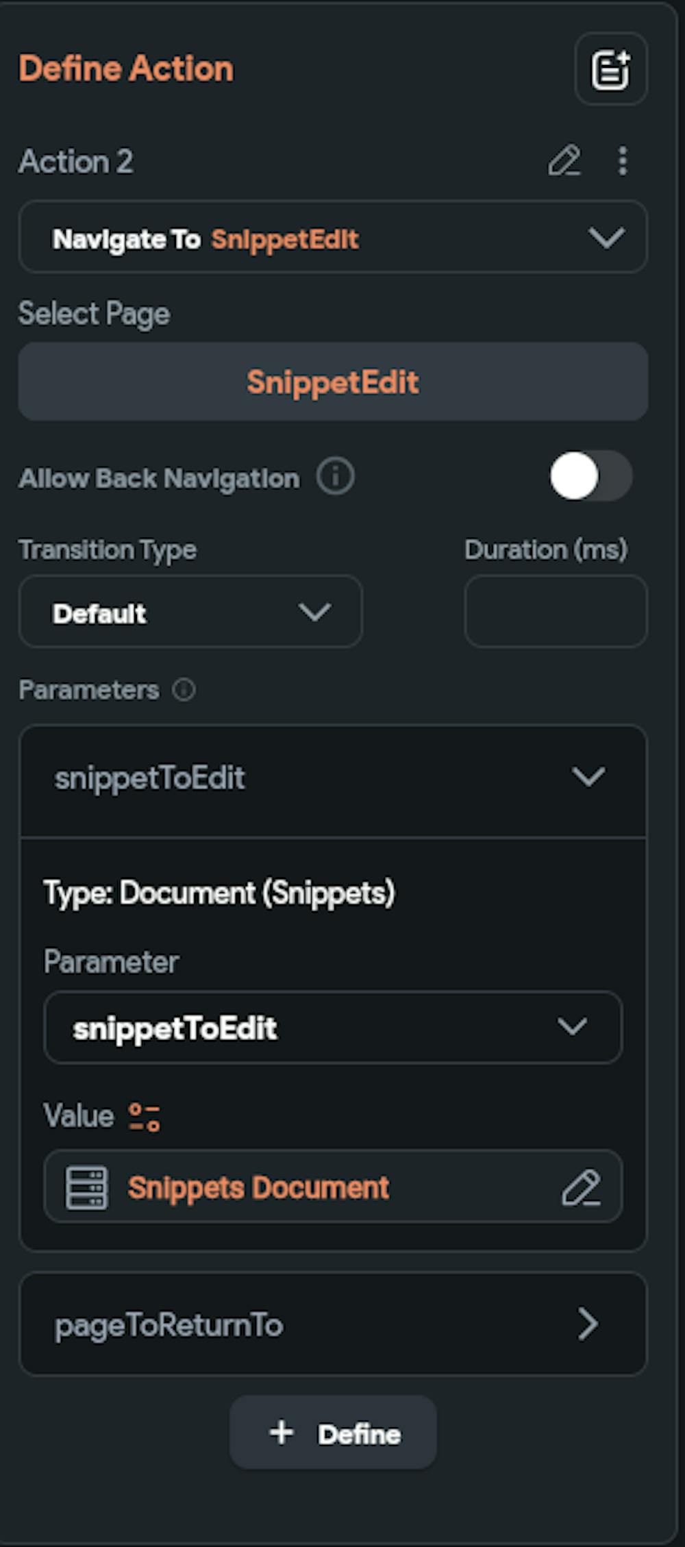Screen dimensions: 685x1547
Task: Click the variable settings icon beside Value
Action: coord(145,1116)
